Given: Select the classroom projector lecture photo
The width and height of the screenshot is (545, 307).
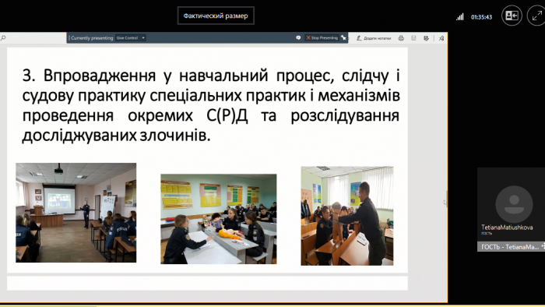Looking at the screenshot, I should 76,213.
